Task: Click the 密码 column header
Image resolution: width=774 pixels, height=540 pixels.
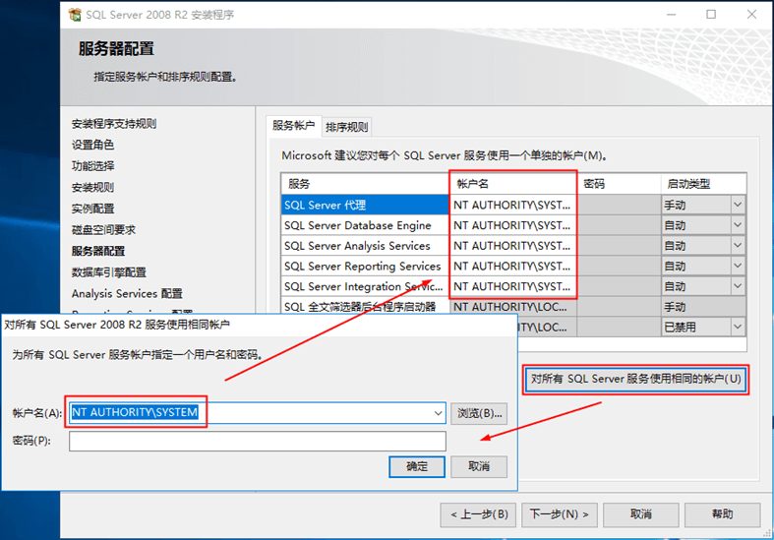Action: (x=619, y=184)
